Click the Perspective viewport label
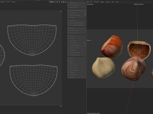 tap(90, 4)
